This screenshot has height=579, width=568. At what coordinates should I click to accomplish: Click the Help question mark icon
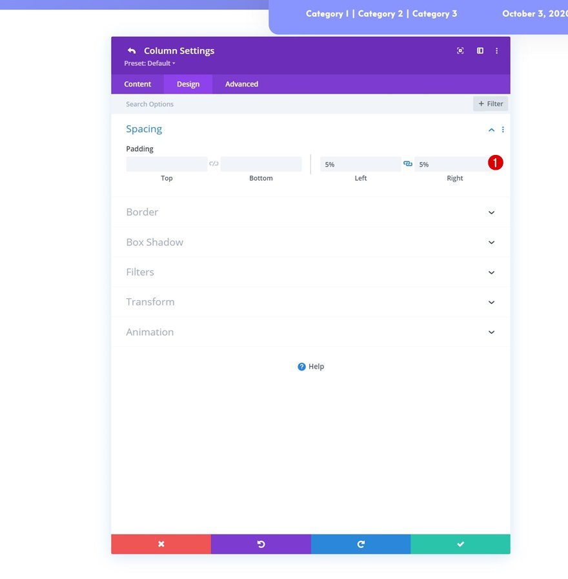(301, 366)
